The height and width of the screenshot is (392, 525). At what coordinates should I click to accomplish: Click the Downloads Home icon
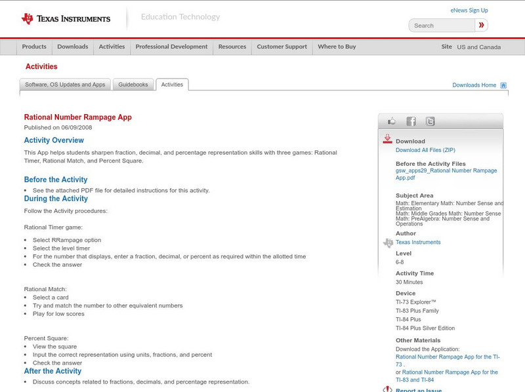[x=503, y=85]
